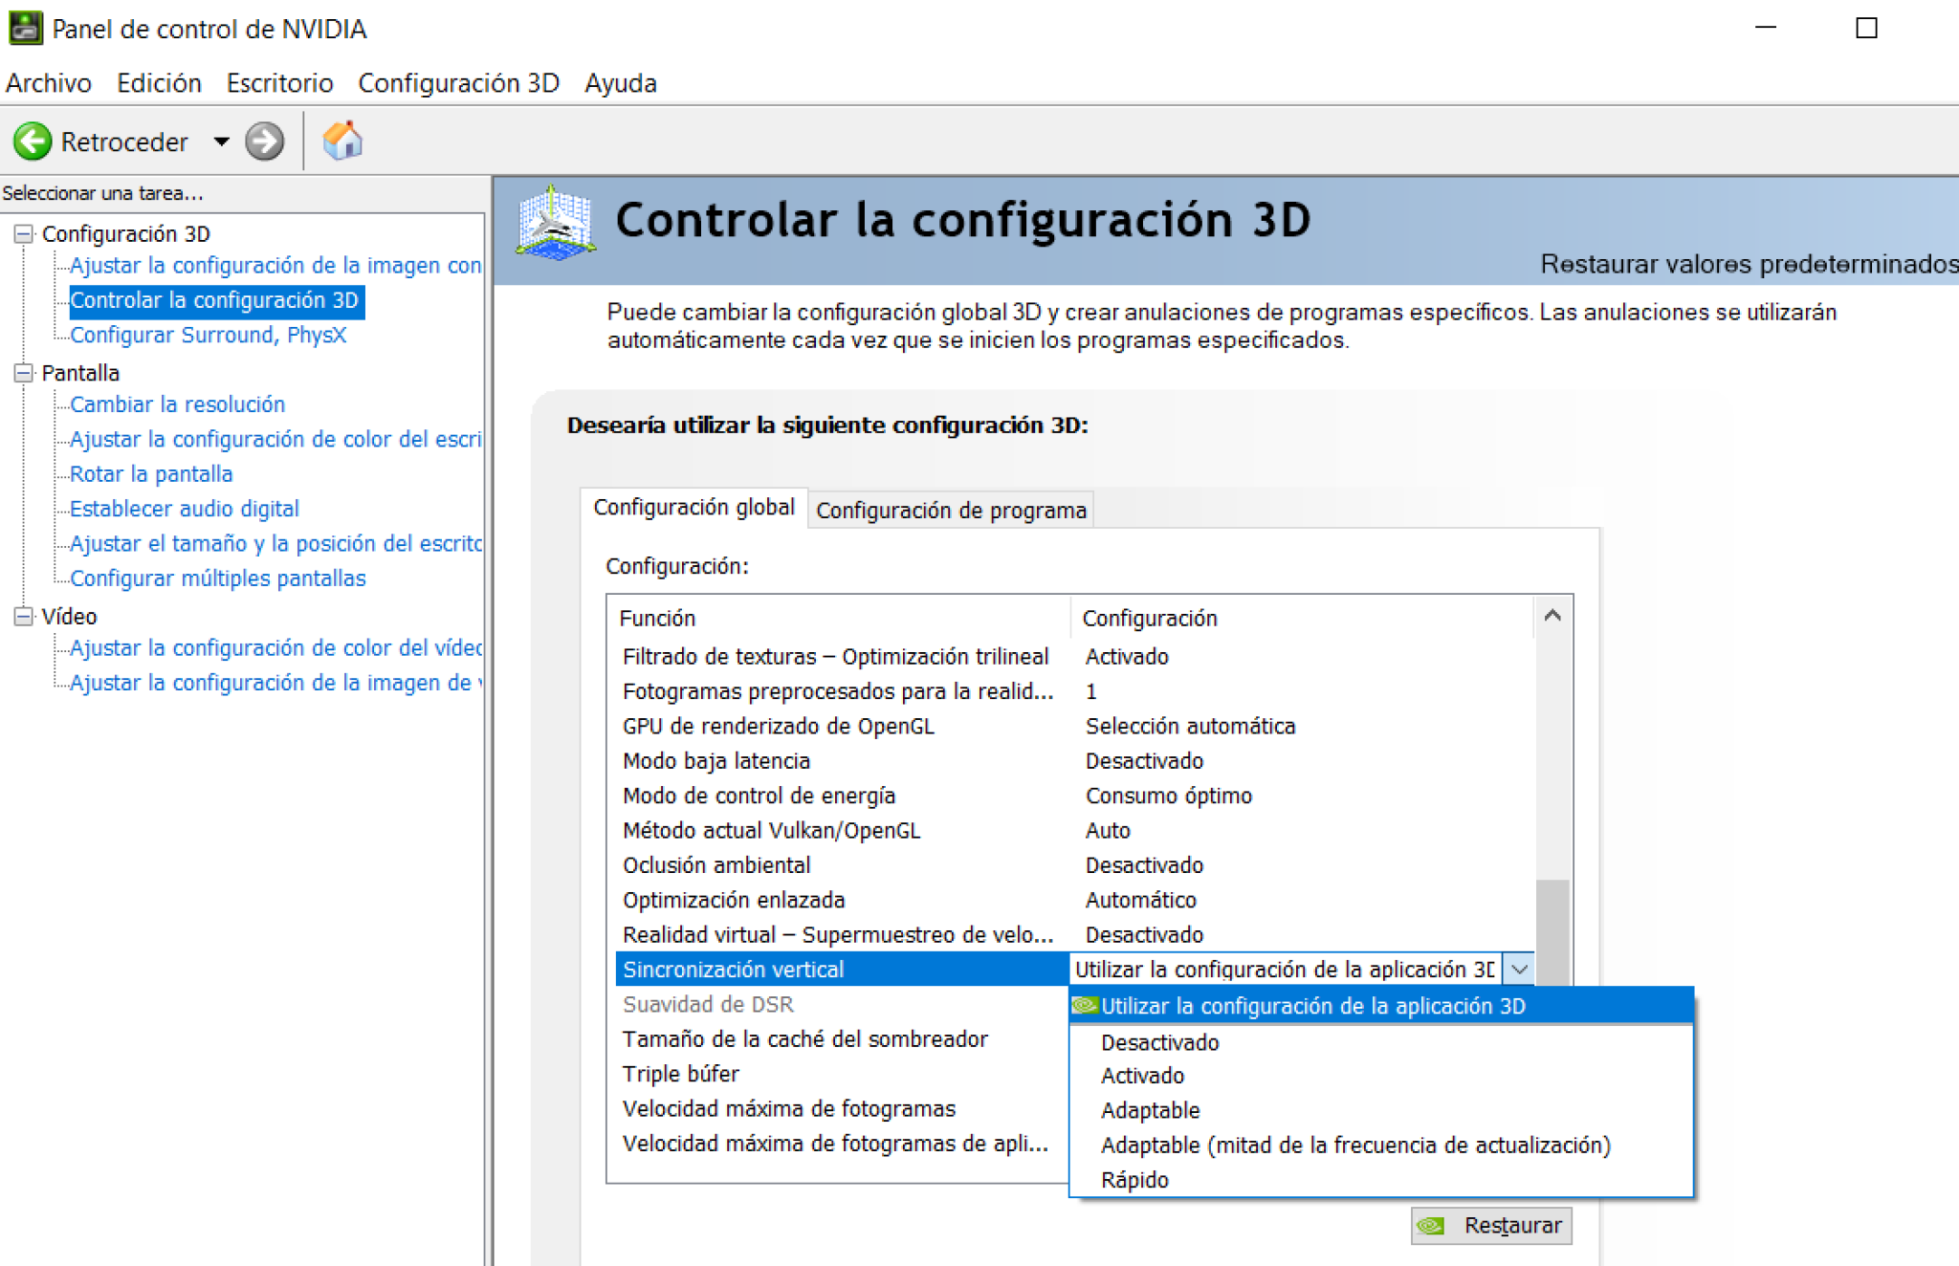Image resolution: width=1959 pixels, height=1266 pixels.
Task: Click Restaurar valores predeterminados link
Action: [1748, 264]
